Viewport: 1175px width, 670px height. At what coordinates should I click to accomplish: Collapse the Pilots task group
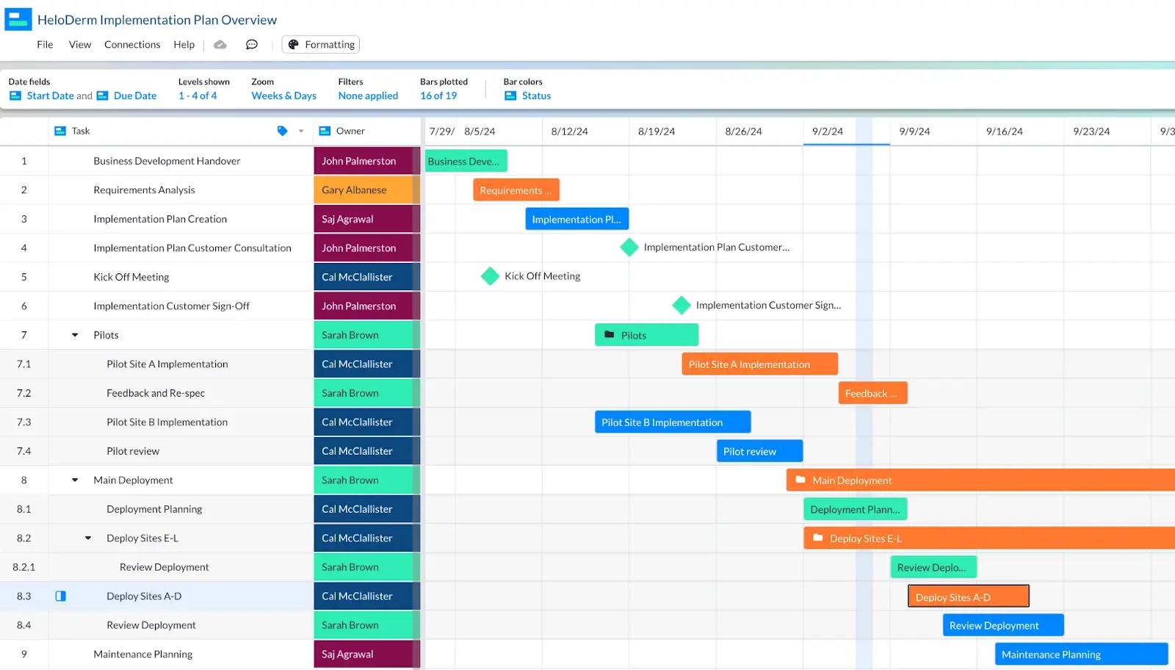(x=75, y=335)
